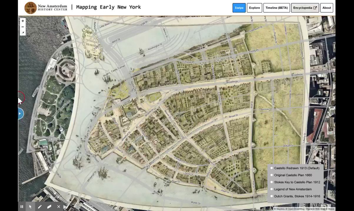This screenshot has height=211, width=354.
Task: Open the About page
Action: point(327,8)
